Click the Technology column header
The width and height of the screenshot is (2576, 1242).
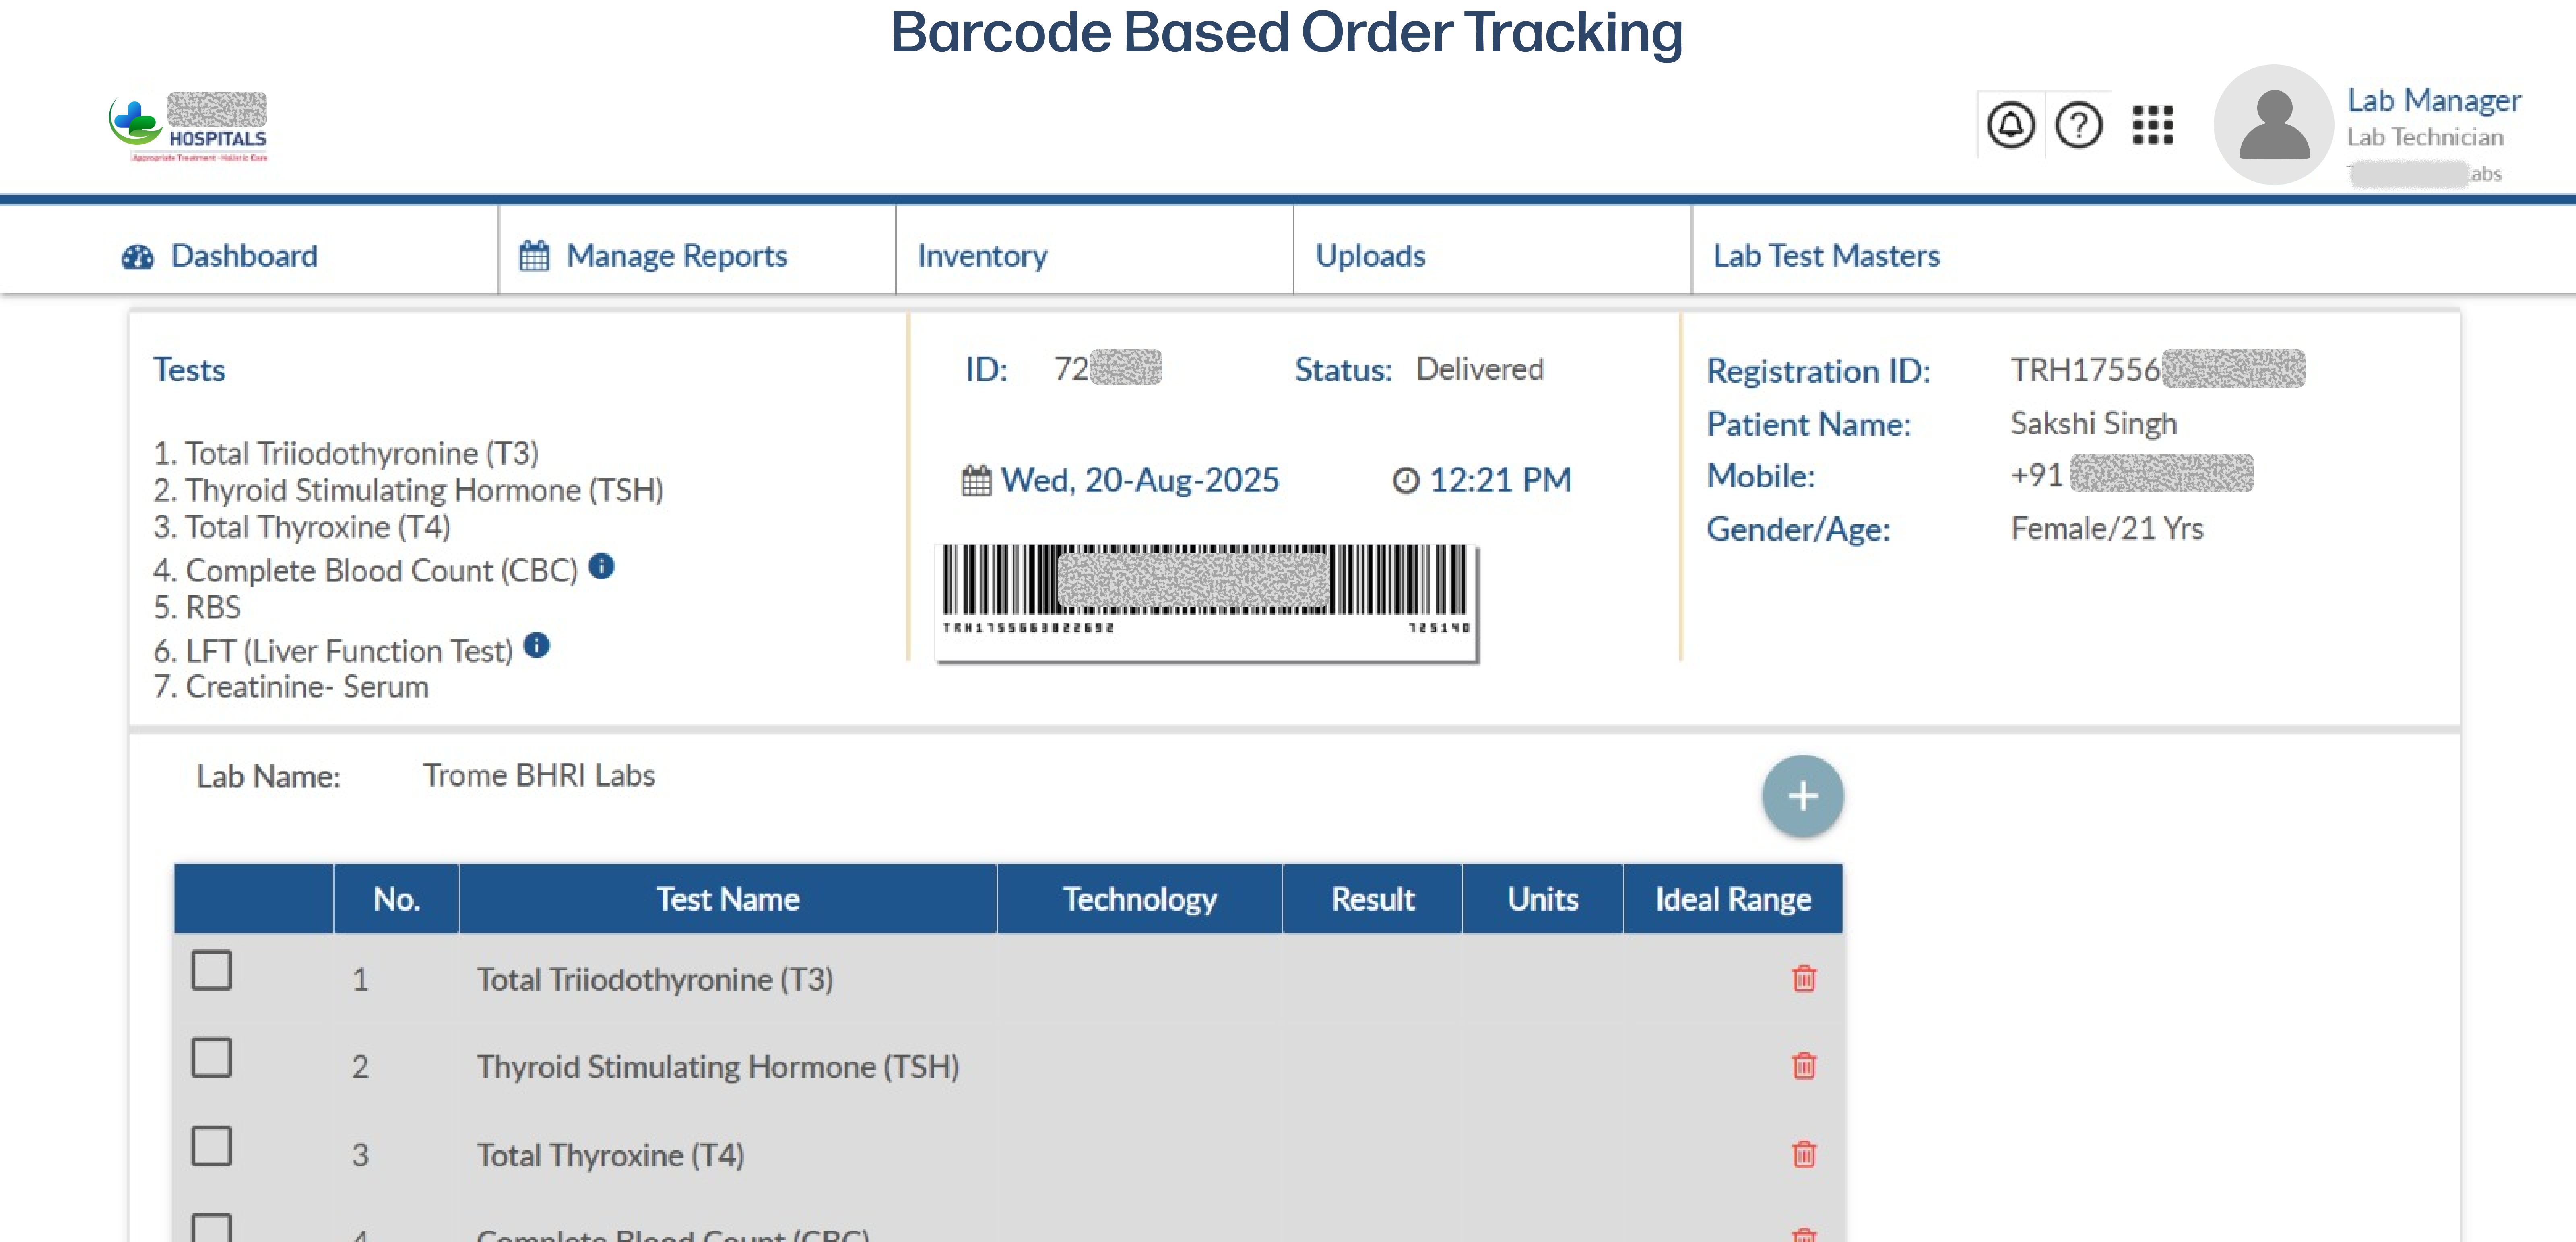click(1139, 899)
